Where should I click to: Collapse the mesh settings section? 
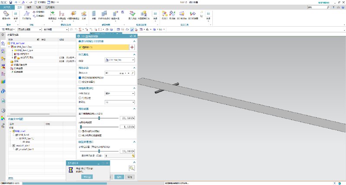[x=134, y=109]
